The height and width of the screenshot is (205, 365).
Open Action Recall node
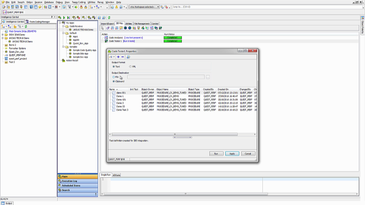(x=72, y=60)
